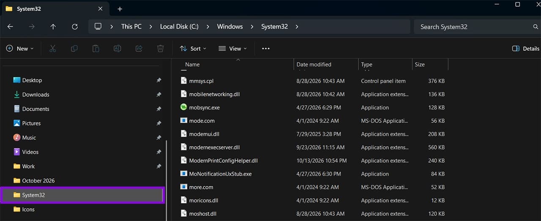Select the ModernPrintConfigHelper.dll file name
This screenshot has width=541, height=221.
pyautogui.click(x=223, y=161)
